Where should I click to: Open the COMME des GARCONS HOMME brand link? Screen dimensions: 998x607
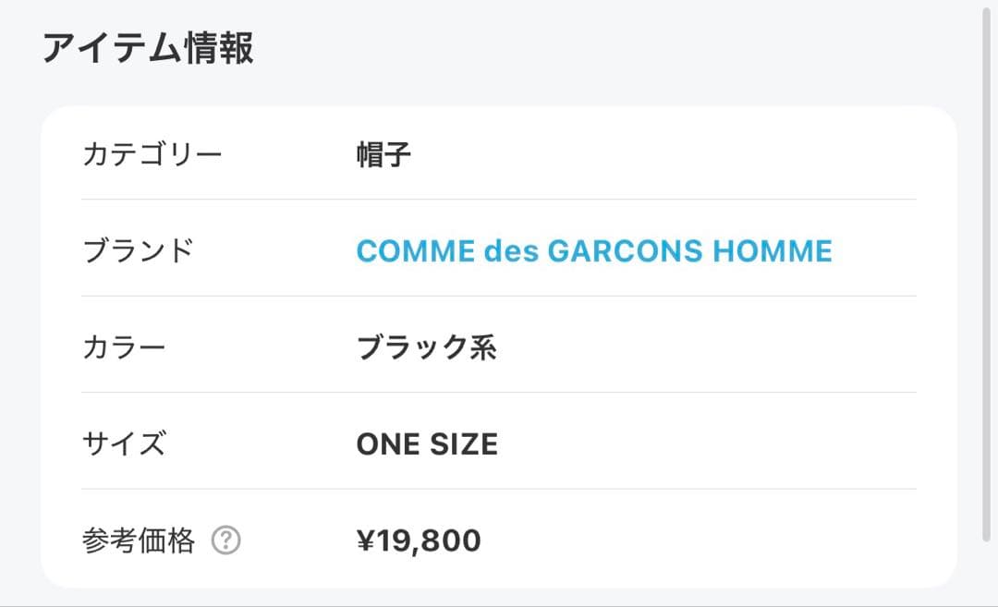594,250
